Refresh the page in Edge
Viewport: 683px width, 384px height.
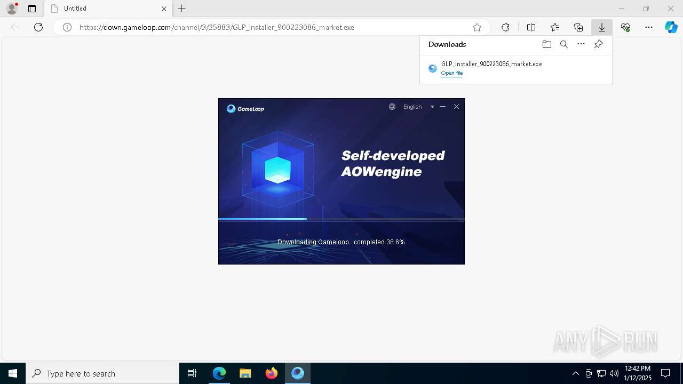click(38, 27)
